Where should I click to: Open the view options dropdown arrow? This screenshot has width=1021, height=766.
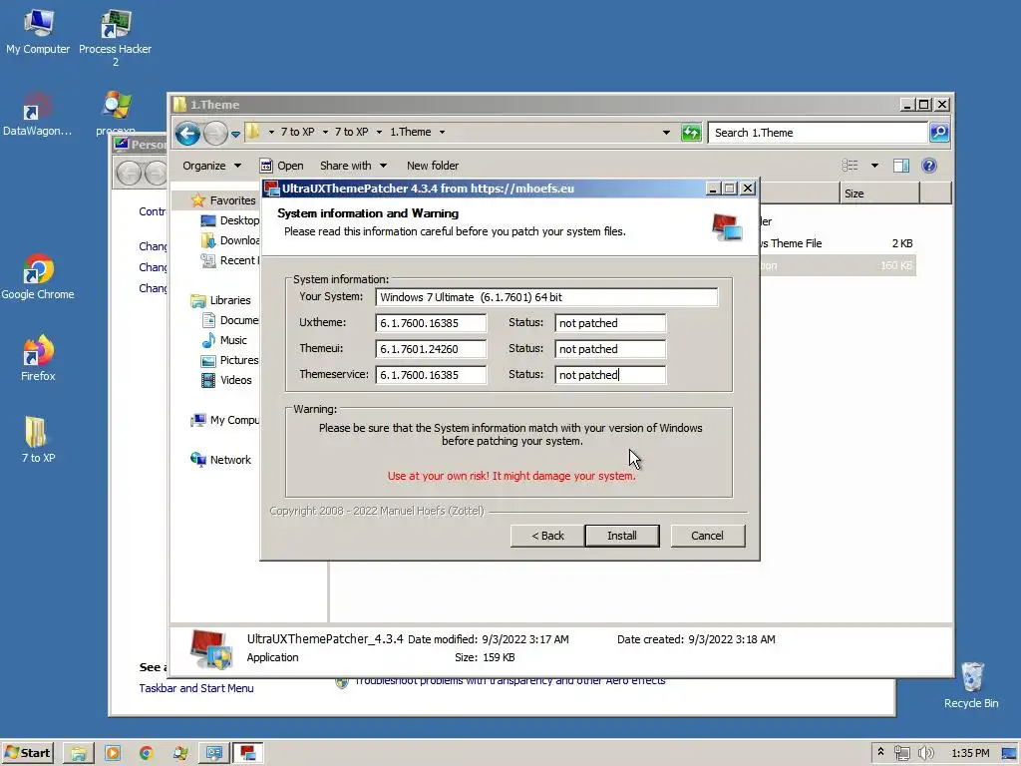874,166
